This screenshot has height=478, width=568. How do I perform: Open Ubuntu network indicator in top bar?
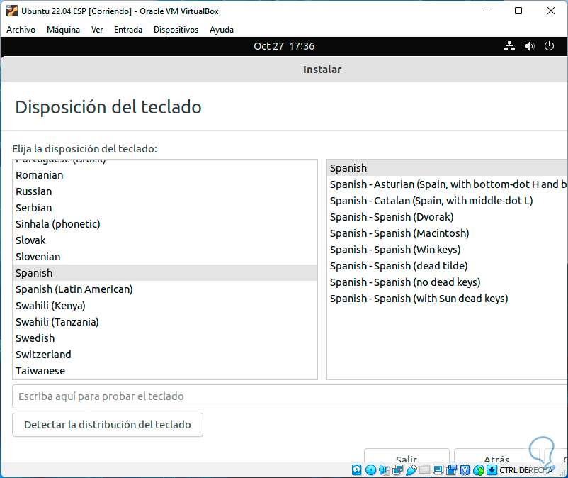click(x=510, y=46)
